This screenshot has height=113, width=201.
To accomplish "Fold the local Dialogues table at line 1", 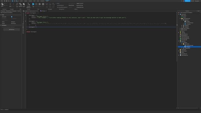I will pyautogui.click(x=25, y=13).
